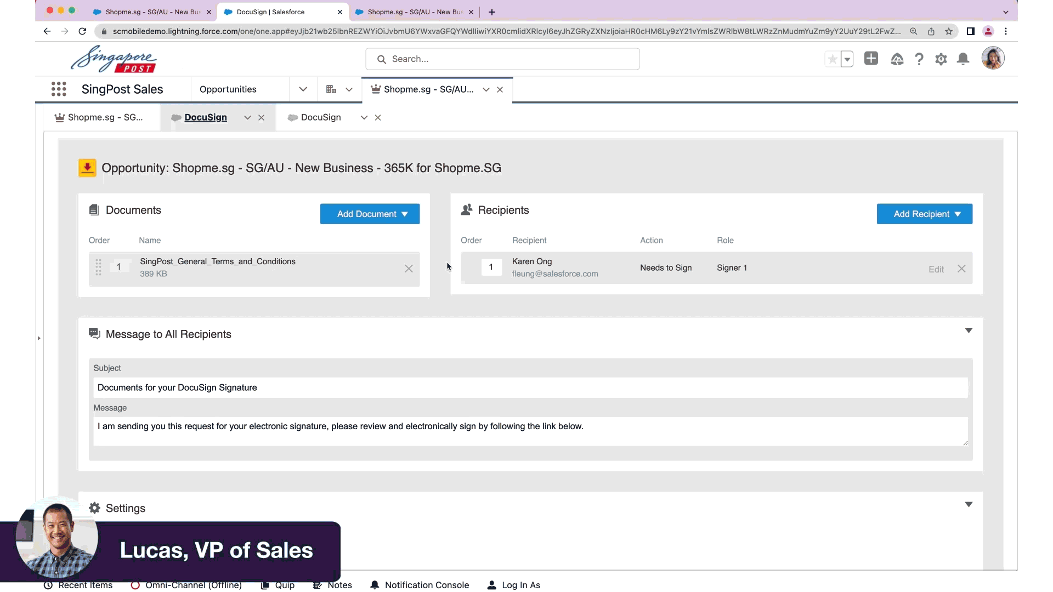1053x592 pixels.
Task: Open Quip in the utility bar
Action: coord(278,585)
